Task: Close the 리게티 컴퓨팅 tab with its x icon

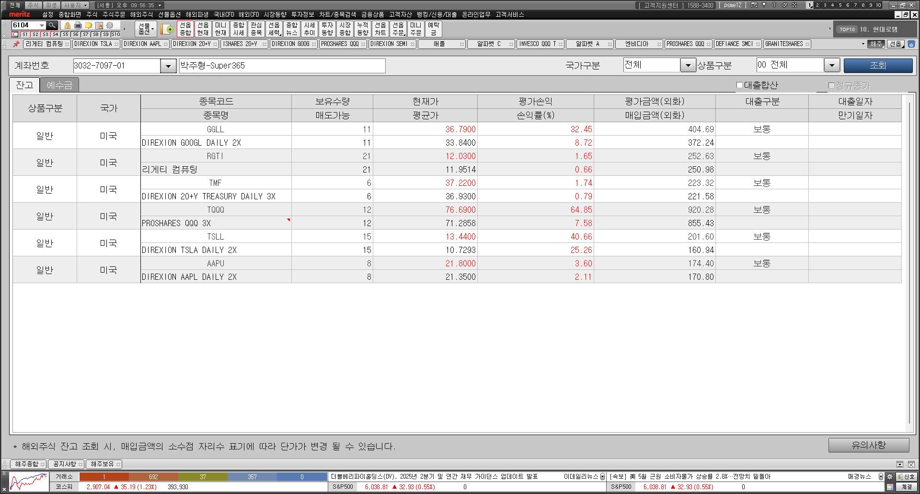Action: [67, 44]
